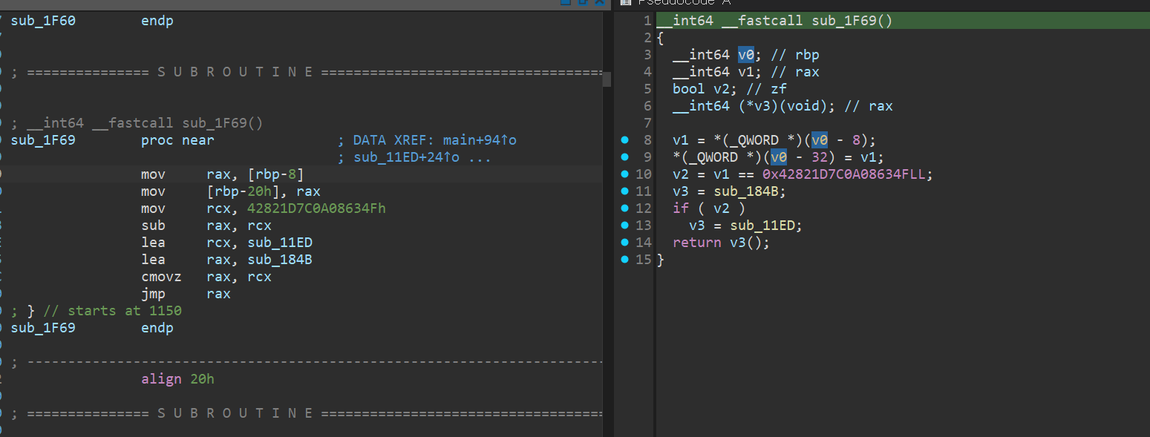
Task: Switch to the Pseudocode-A tab
Action: (683, 2)
